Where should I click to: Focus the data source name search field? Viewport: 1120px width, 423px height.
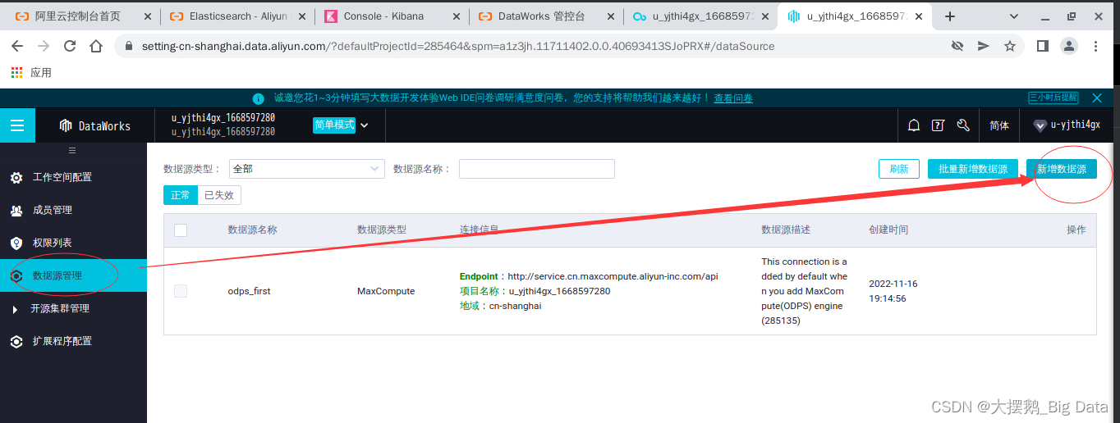537,169
